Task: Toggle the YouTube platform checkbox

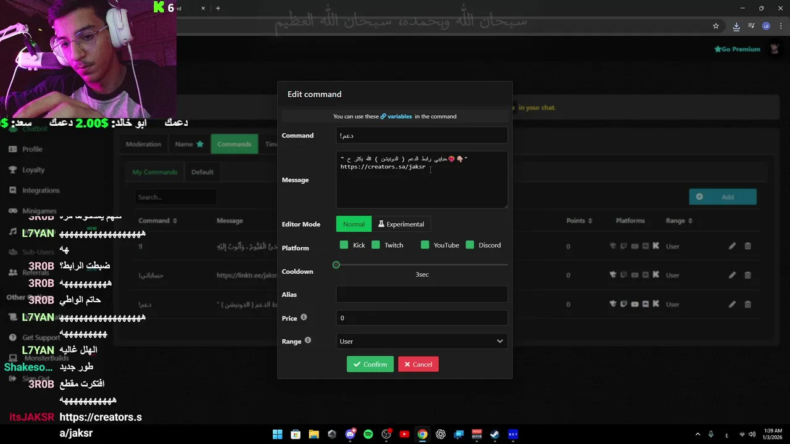Action: 425,245
